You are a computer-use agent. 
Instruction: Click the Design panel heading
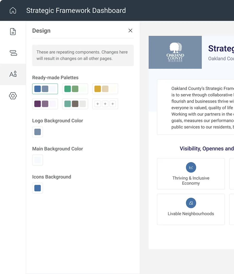coord(41,30)
